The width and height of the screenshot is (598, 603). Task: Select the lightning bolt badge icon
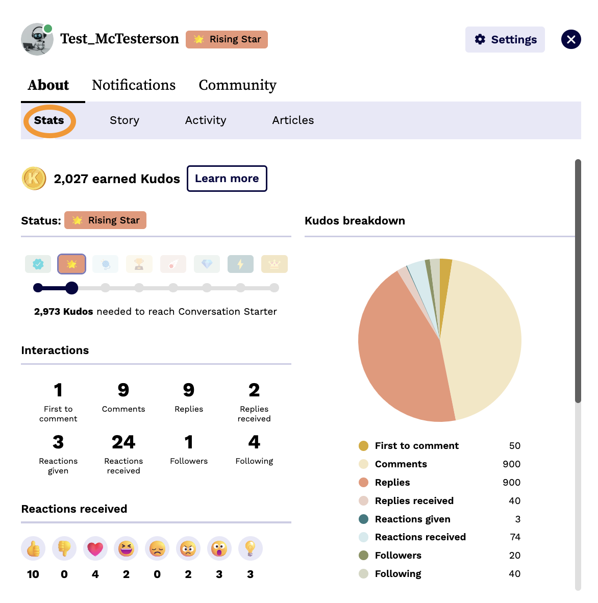(240, 264)
